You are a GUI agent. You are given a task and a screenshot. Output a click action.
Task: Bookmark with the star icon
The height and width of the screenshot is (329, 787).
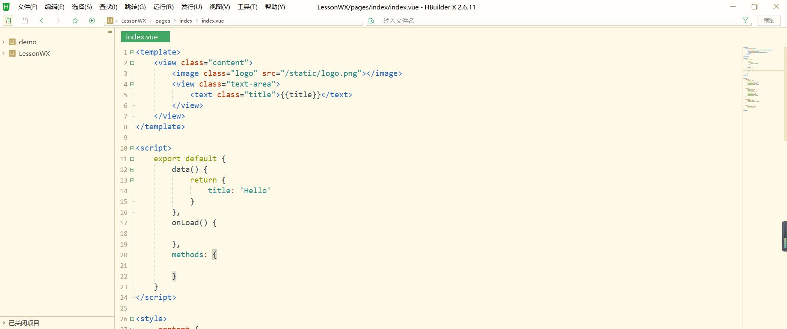(x=75, y=21)
